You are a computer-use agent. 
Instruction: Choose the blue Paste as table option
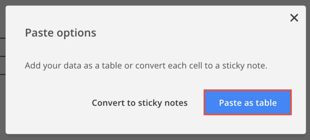(x=248, y=103)
